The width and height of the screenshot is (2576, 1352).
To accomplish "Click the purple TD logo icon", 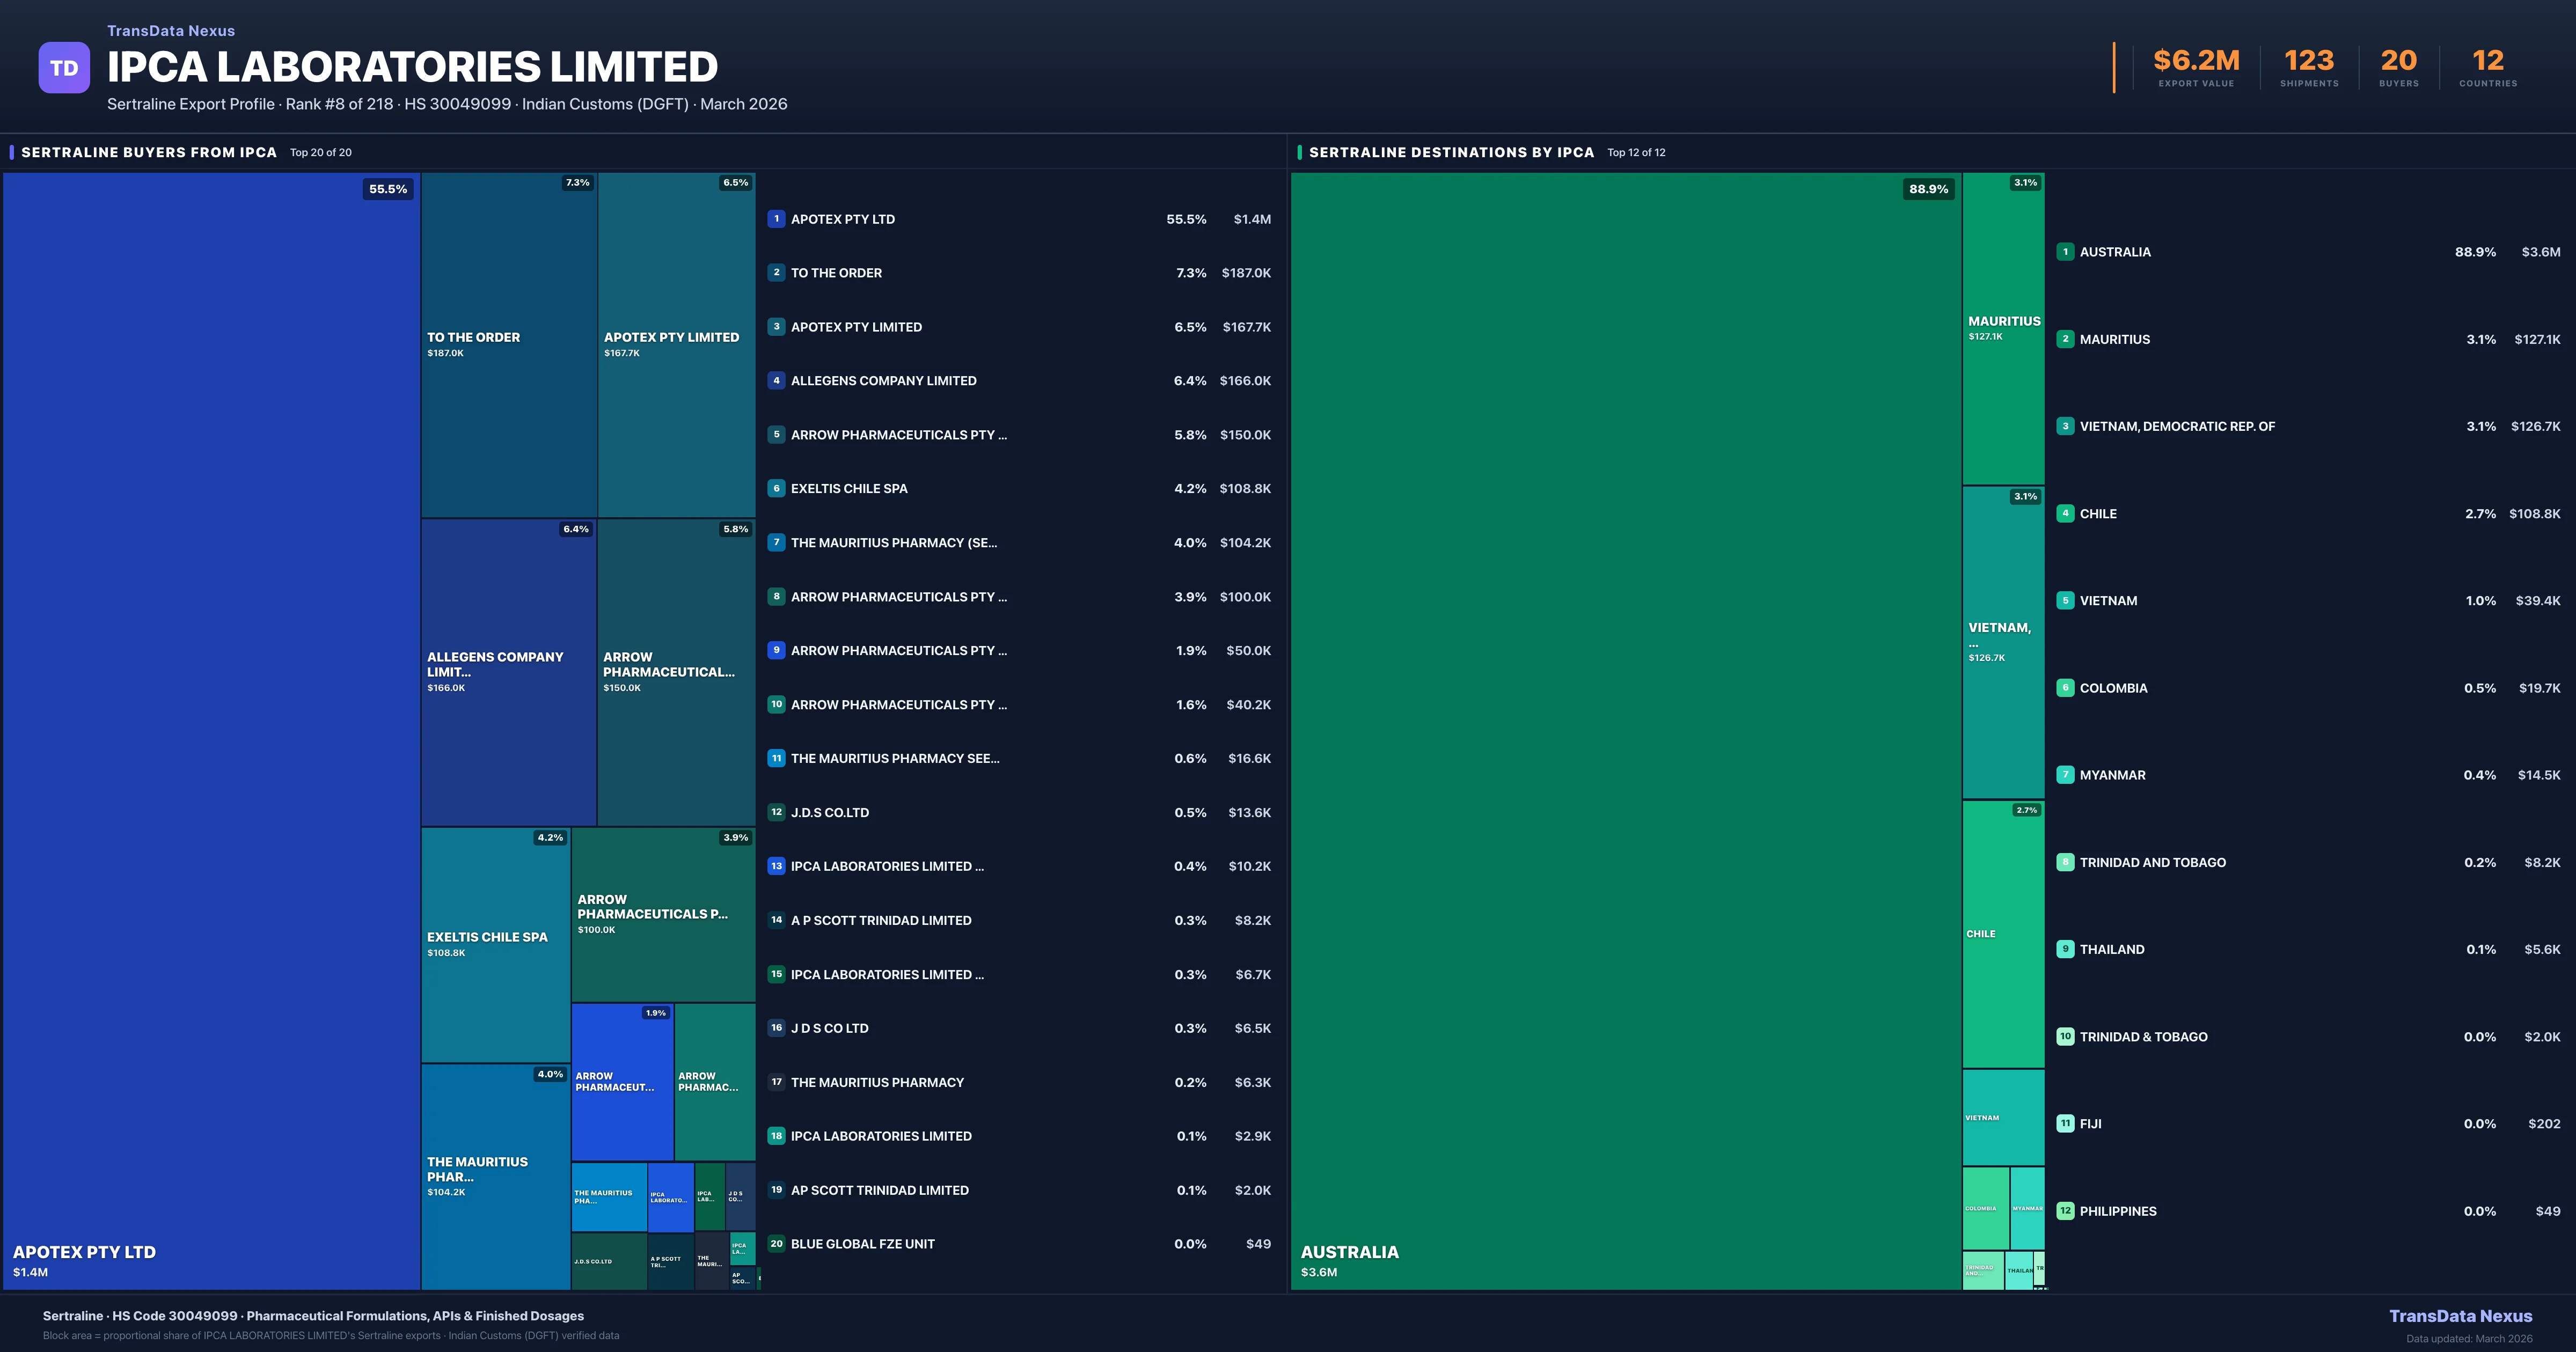I will pyautogui.click(x=64, y=68).
